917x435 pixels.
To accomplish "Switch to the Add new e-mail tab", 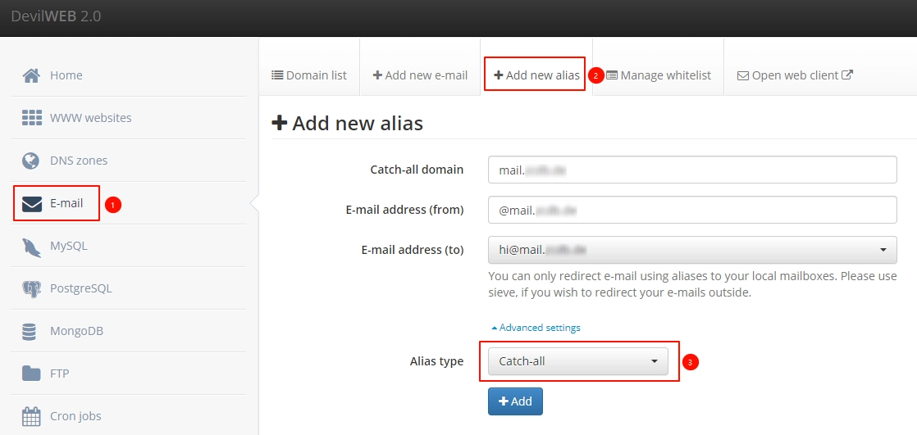I will (420, 75).
